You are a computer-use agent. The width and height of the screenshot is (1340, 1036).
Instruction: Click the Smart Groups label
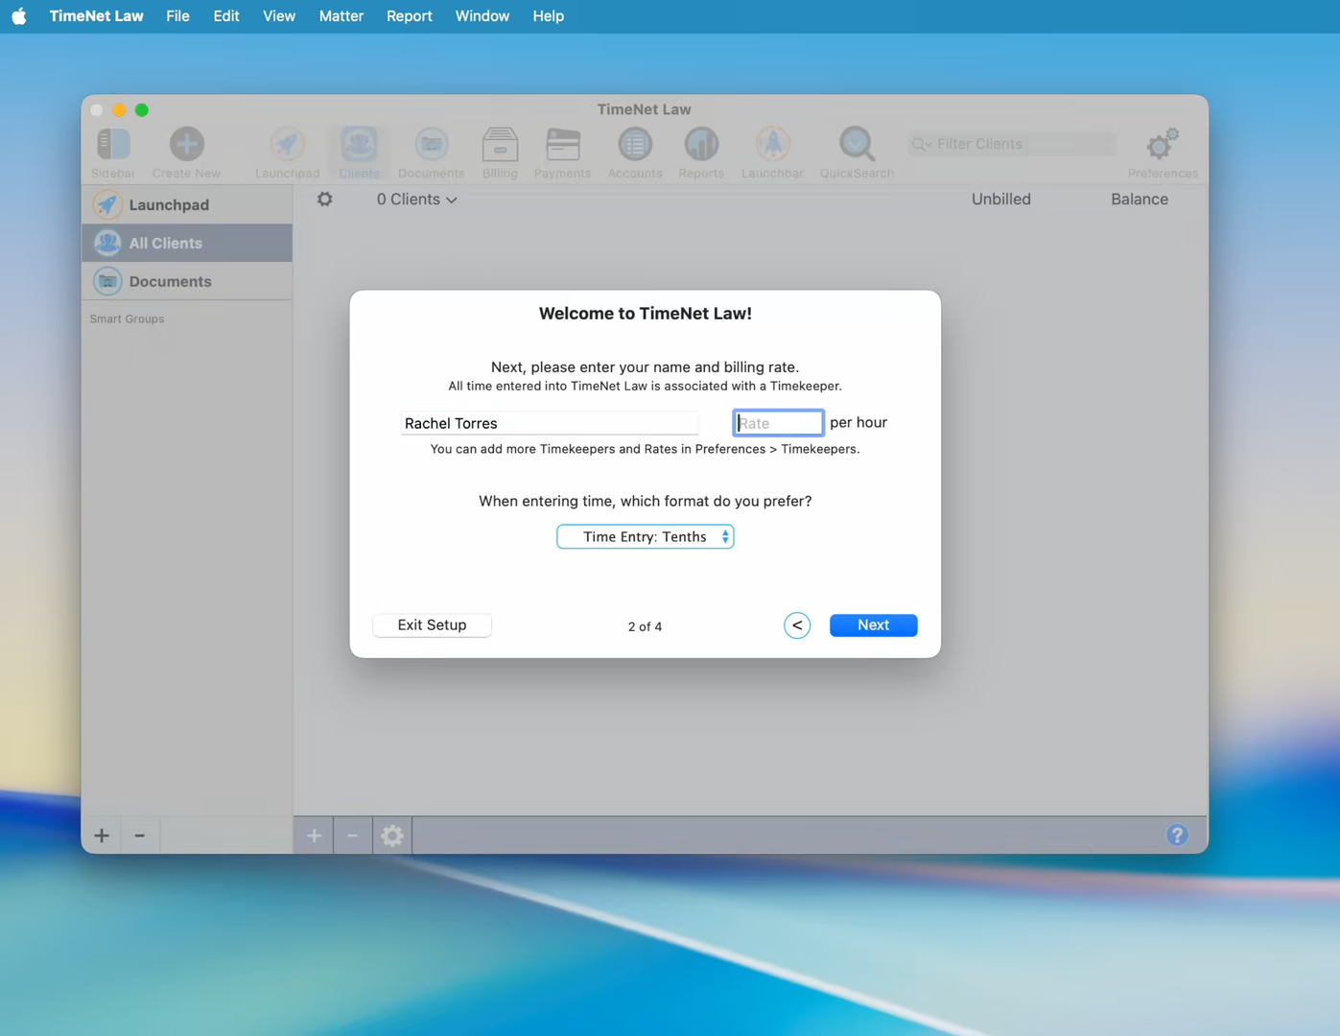[x=127, y=318]
